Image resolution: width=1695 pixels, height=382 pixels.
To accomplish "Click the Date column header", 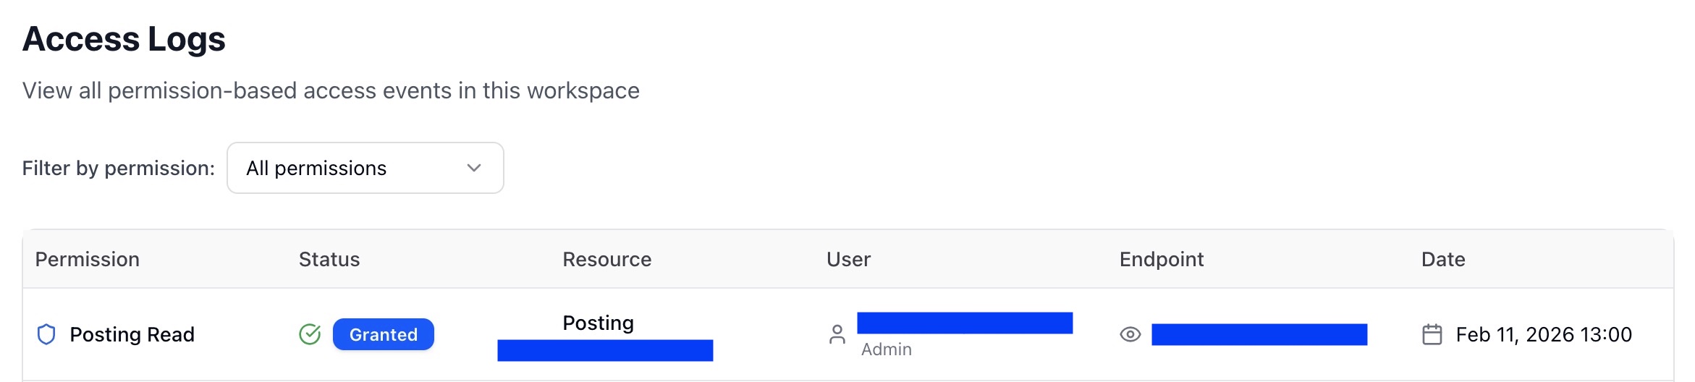I will (1442, 259).
